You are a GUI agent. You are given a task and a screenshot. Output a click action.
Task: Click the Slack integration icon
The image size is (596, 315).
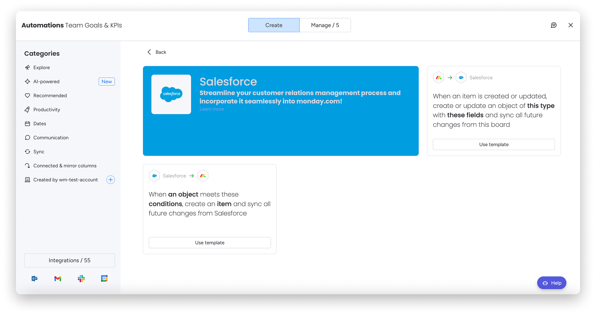tap(81, 278)
